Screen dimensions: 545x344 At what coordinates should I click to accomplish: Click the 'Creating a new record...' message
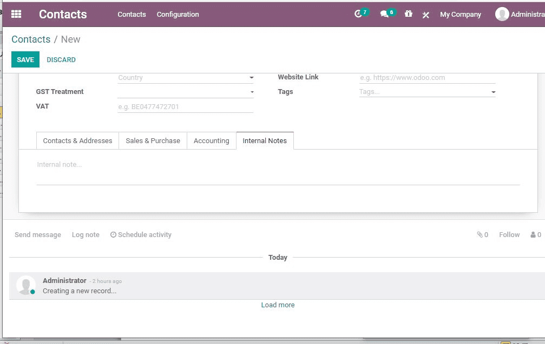pyautogui.click(x=80, y=291)
